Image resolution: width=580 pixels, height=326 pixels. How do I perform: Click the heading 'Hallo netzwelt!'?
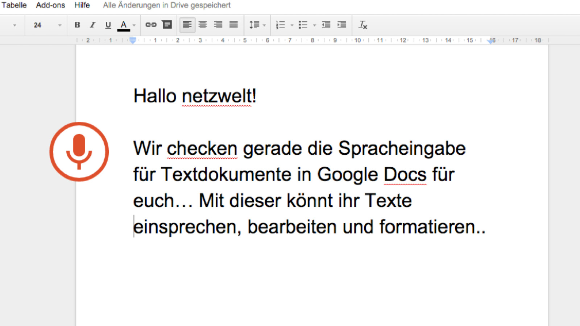click(195, 96)
